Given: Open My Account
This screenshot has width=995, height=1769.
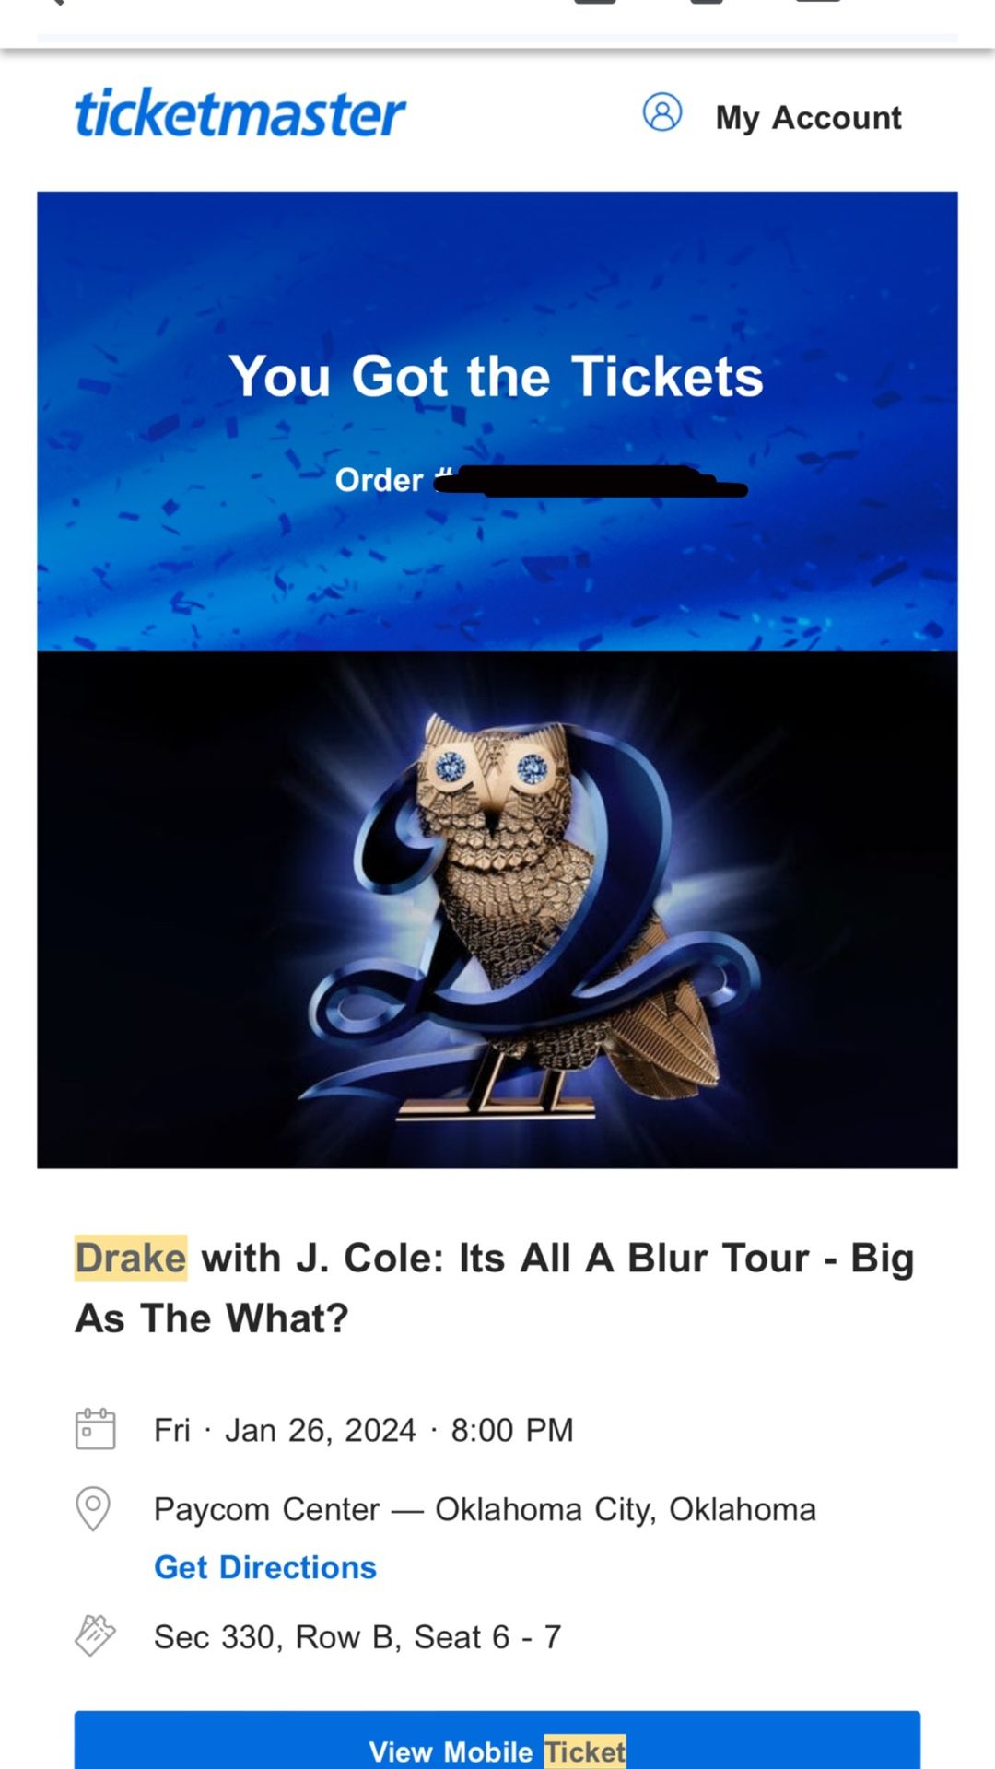Looking at the screenshot, I should (808, 118).
